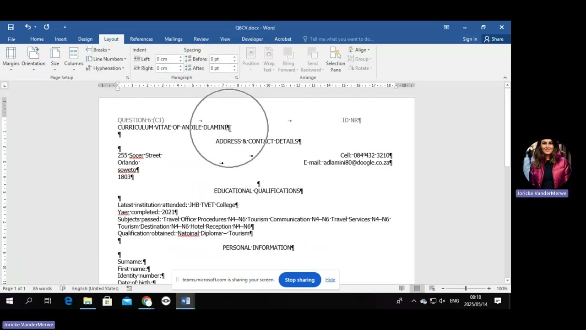The height and width of the screenshot is (330, 586).
Task: Click the Save icon in the title bar
Action: [11, 27]
